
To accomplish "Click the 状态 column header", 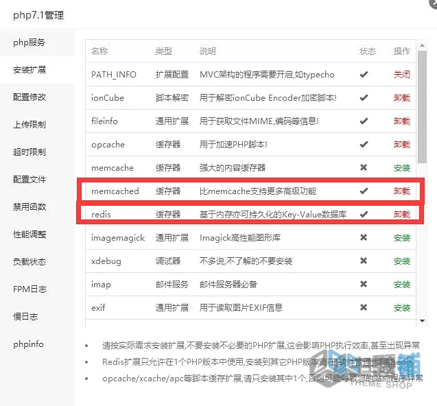I will [x=368, y=51].
